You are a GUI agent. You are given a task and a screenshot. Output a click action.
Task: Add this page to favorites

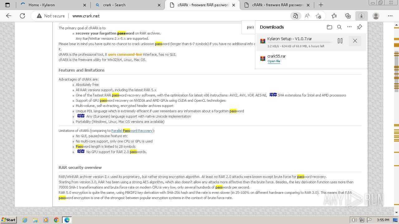318,16
